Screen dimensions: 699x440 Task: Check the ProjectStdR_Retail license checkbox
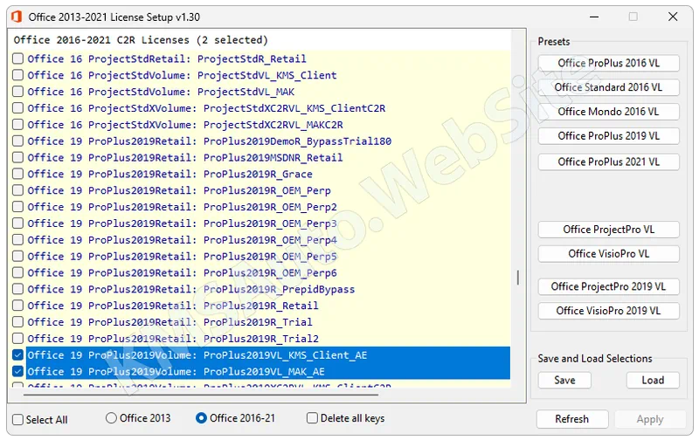pos(17,58)
